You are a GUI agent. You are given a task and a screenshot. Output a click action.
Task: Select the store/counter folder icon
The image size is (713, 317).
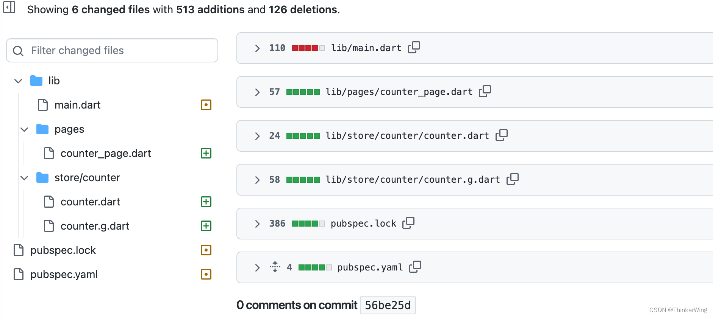(x=42, y=177)
